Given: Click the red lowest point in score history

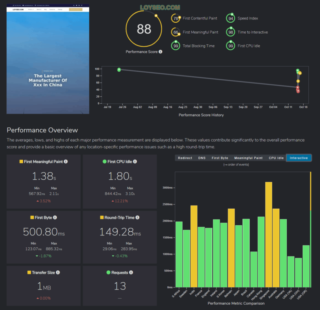Looking at the screenshot, I should pos(298,91).
